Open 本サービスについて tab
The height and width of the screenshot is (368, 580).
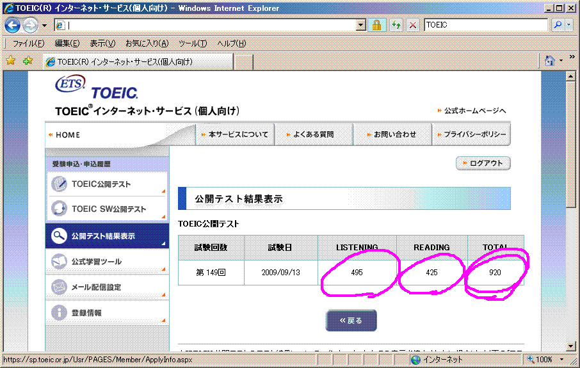pos(235,134)
